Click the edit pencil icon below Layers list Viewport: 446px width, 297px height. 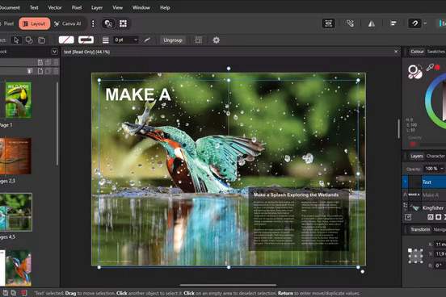click(408, 217)
